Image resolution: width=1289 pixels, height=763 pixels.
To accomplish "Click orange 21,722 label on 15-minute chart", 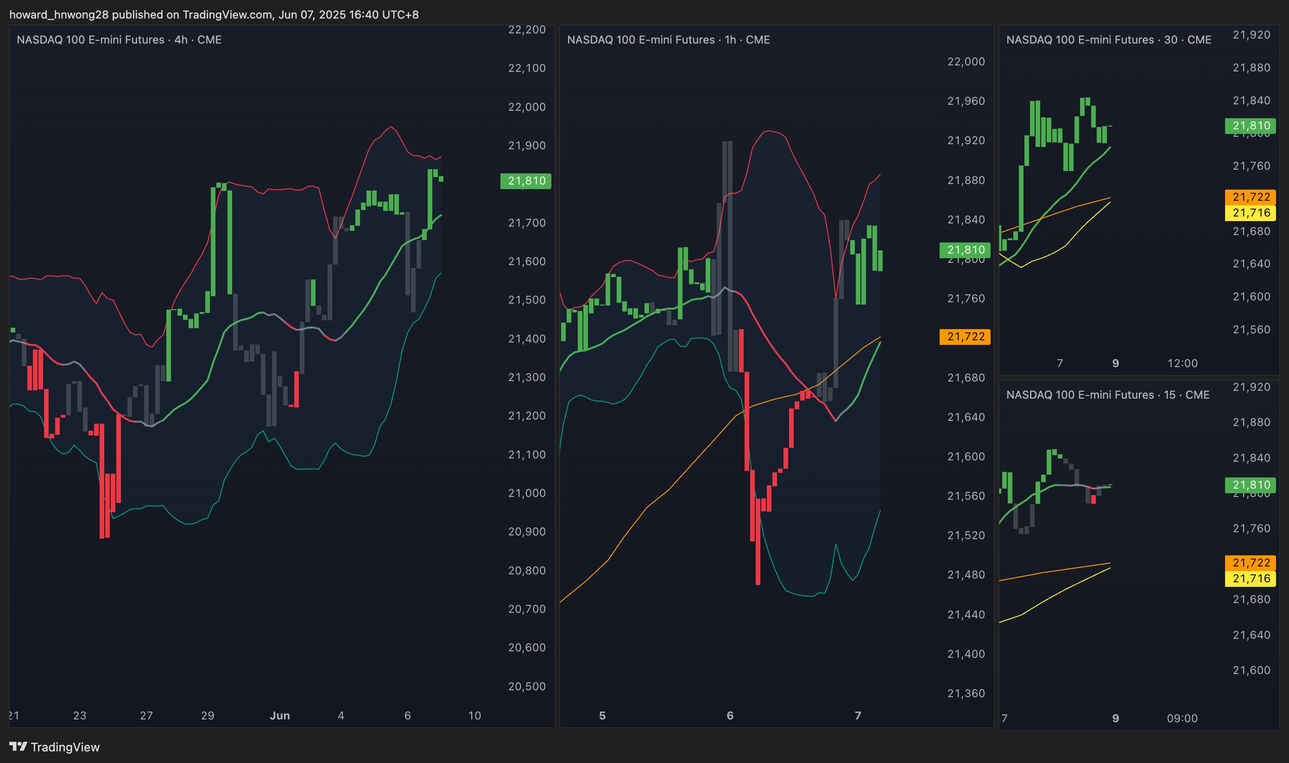I will (x=1251, y=562).
